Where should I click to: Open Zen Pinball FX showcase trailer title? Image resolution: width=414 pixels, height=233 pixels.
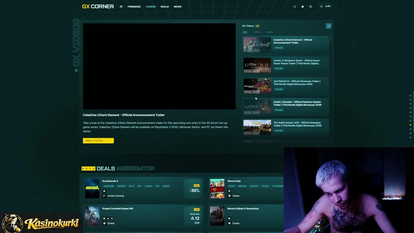pyautogui.click(x=297, y=83)
